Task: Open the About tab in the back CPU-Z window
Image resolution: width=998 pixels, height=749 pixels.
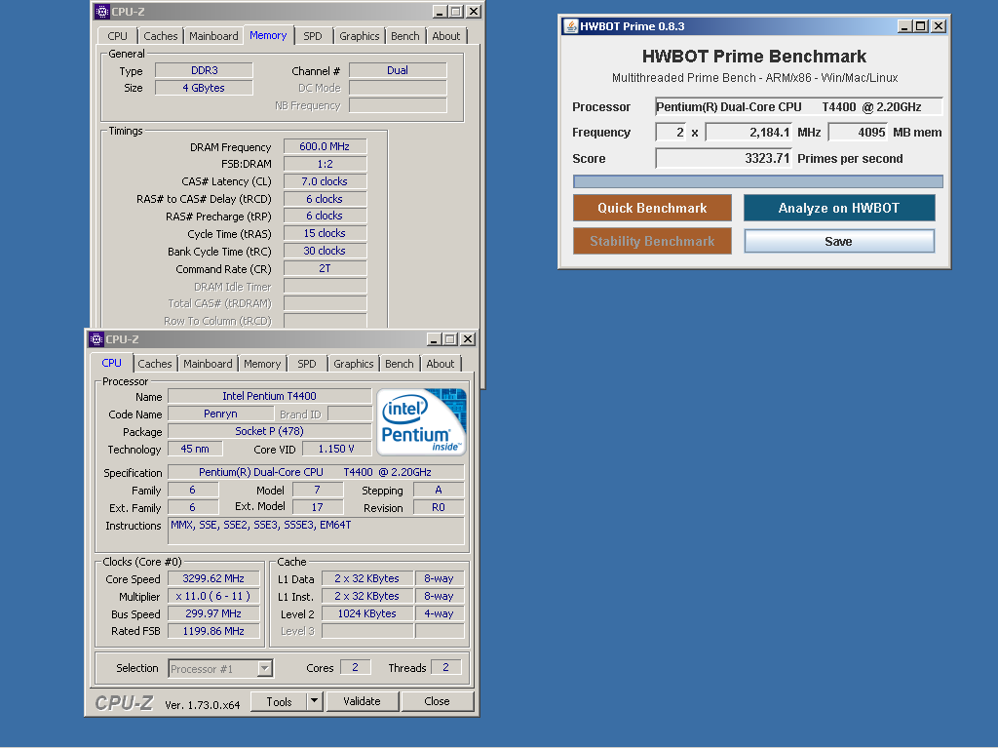Action: tap(446, 36)
